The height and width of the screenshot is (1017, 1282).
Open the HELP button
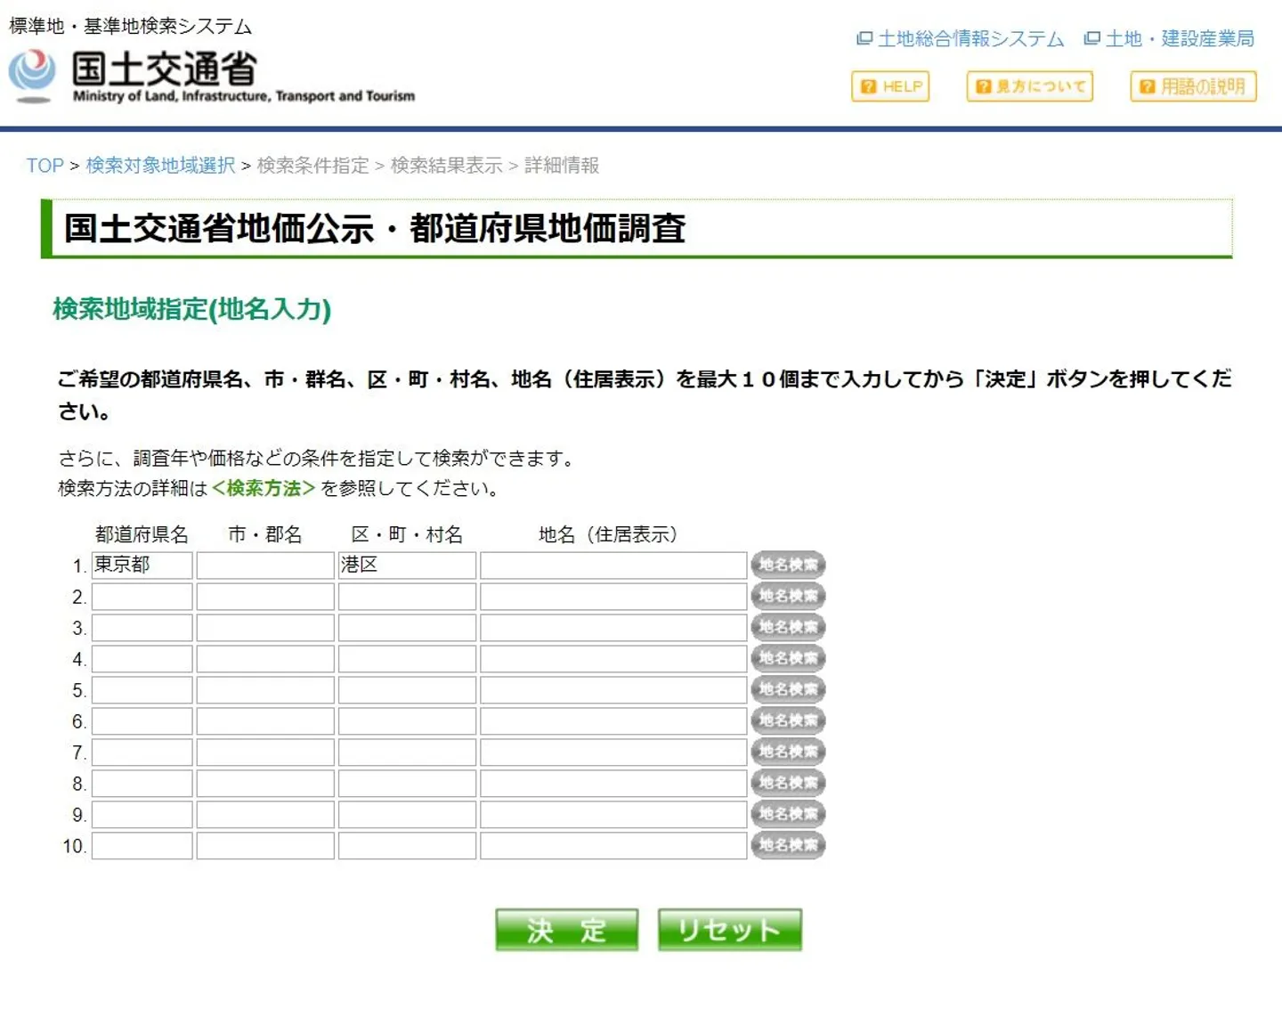tap(889, 86)
